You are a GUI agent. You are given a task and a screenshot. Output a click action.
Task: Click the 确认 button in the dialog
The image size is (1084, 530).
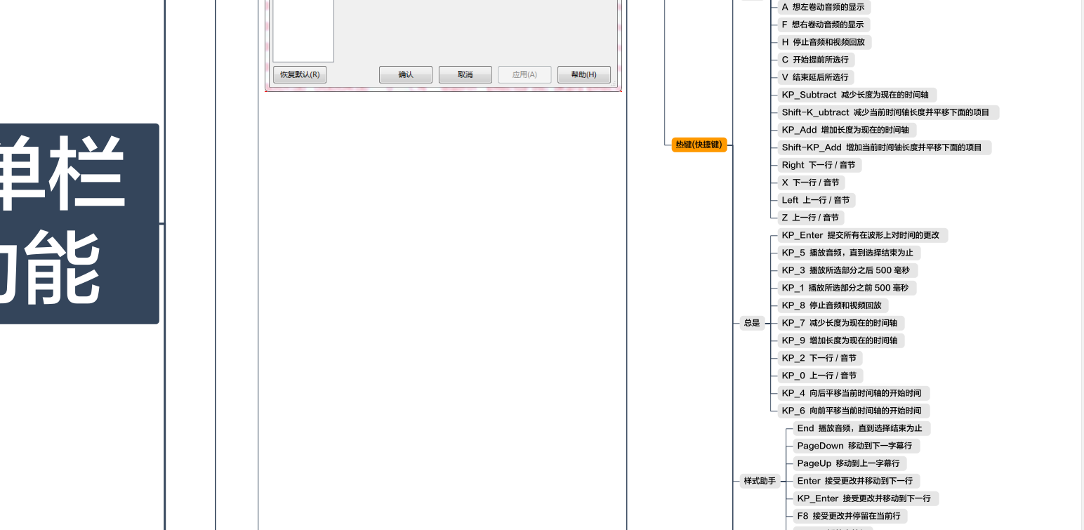tap(406, 74)
